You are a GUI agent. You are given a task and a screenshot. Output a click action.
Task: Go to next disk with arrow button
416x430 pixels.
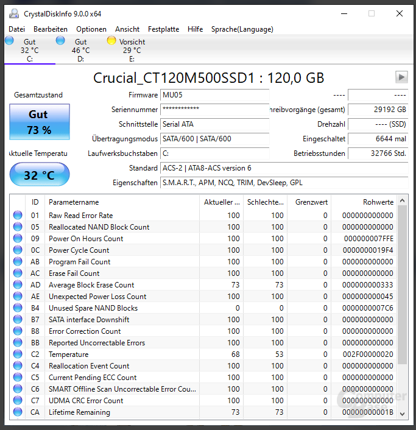click(x=401, y=77)
